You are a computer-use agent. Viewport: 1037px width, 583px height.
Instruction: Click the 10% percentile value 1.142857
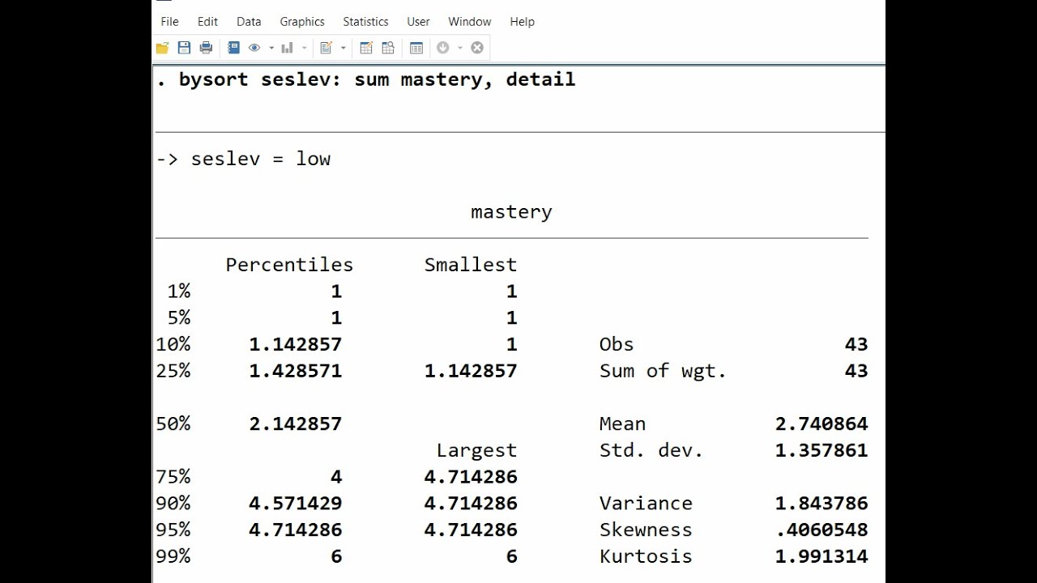pyautogui.click(x=296, y=344)
